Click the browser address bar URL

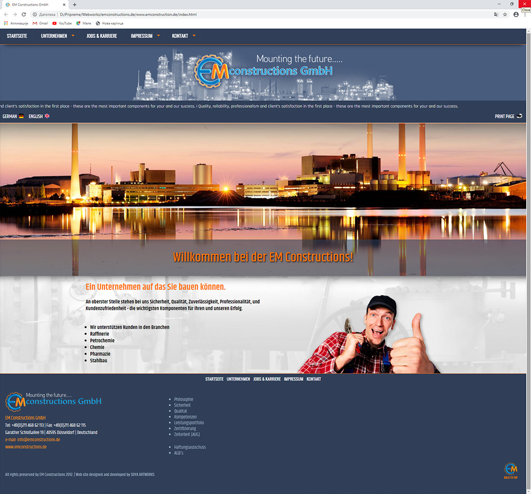point(128,14)
